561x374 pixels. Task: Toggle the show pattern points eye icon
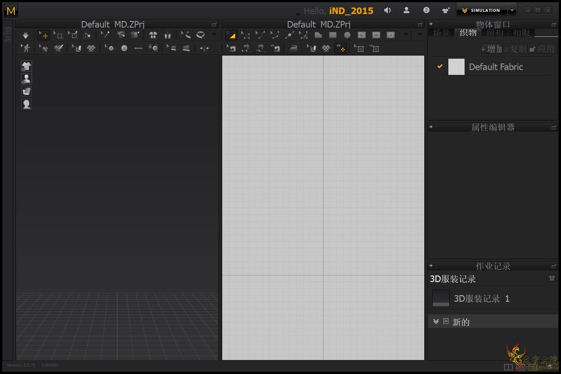tap(340, 48)
